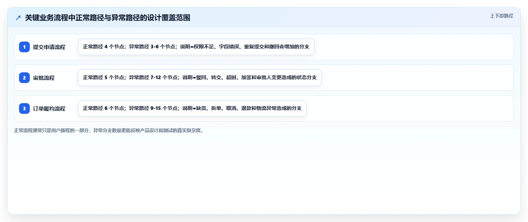
Task: Open the description box starting 正常路径 5 个节点
Action: pos(200,78)
